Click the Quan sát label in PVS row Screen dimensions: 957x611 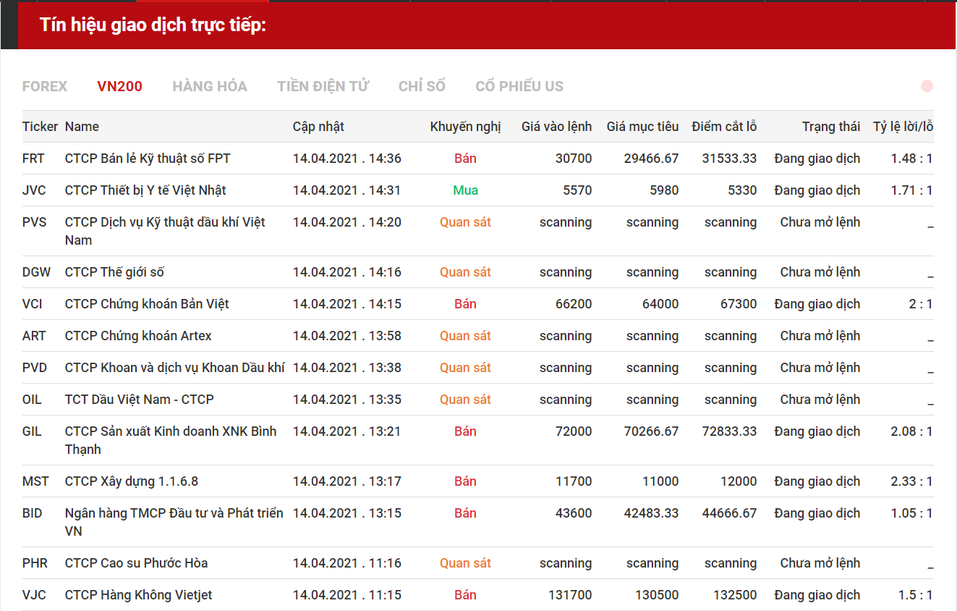click(465, 222)
